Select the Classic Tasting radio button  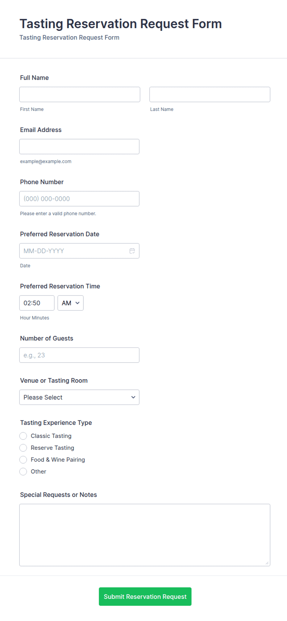pos(23,436)
